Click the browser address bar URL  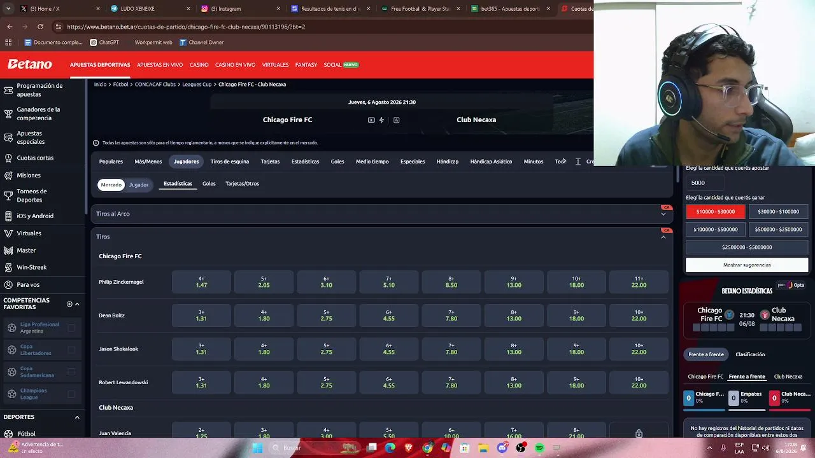[x=186, y=27]
